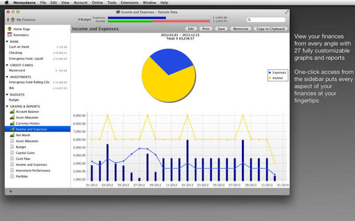Click the Portfolio report icon

pyautogui.click(x=12, y=176)
